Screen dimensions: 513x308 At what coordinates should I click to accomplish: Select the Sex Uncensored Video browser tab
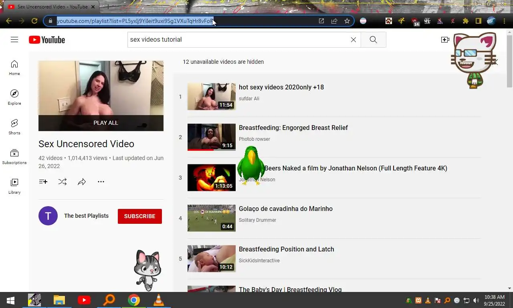click(x=52, y=7)
